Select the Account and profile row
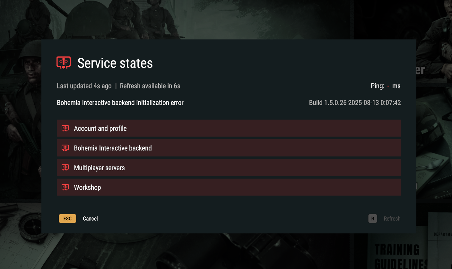 click(229, 128)
